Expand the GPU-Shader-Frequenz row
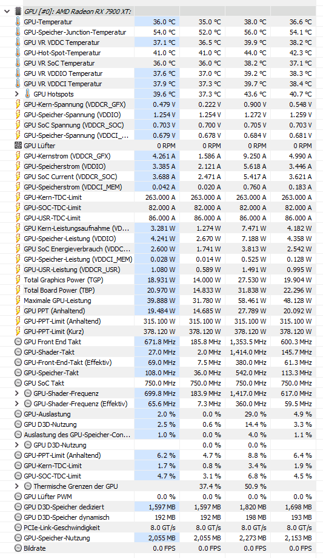Screen dimensions: 323x558 (x=17, y=393)
